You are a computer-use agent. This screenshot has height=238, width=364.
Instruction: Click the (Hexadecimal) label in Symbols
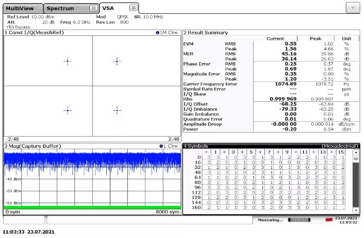[x=340, y=146]
